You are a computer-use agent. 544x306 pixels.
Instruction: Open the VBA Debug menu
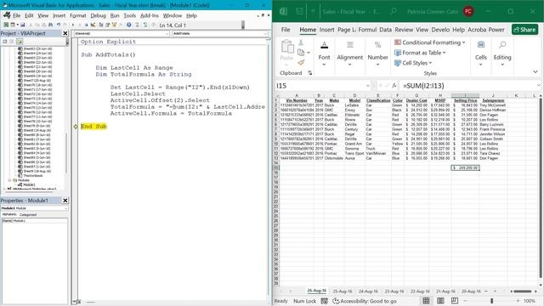[x=98, y=15]
